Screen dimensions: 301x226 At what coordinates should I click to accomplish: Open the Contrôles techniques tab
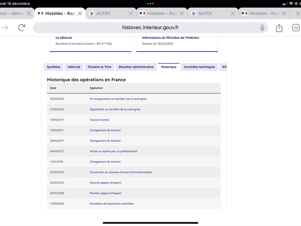pos(199,67)
